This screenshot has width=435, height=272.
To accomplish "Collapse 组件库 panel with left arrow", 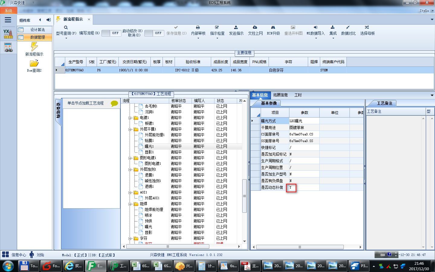I will click(40, 20).
